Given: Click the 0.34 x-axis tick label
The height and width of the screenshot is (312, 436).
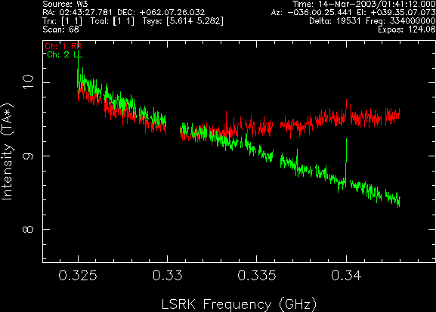Looking at the screenshot, I should pos(346,276).
